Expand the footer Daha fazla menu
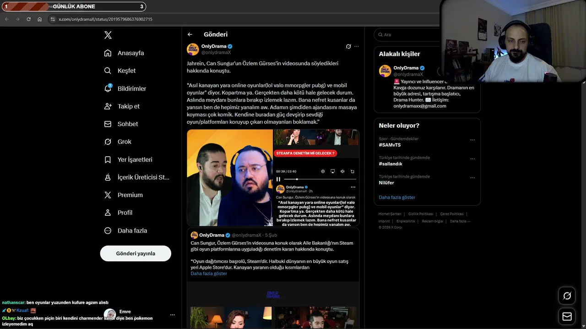 (460, 221)
